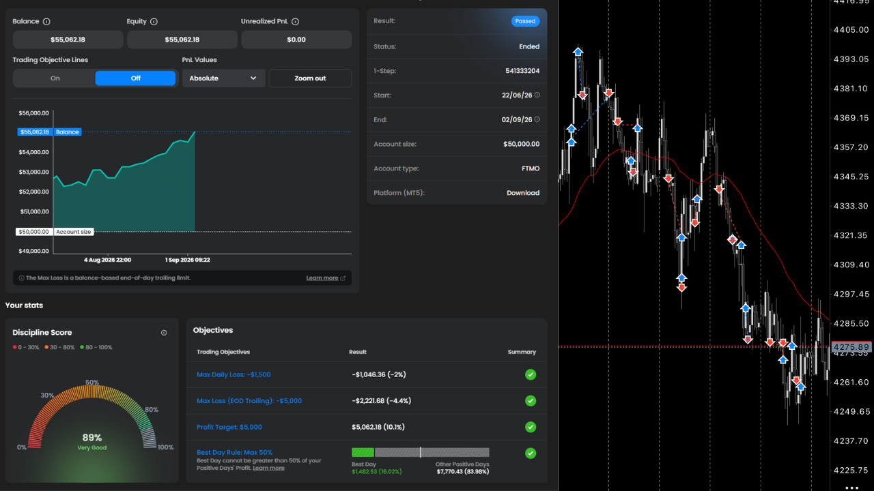Select the Best Day Rule green checkmark

[x=531, y=453]
